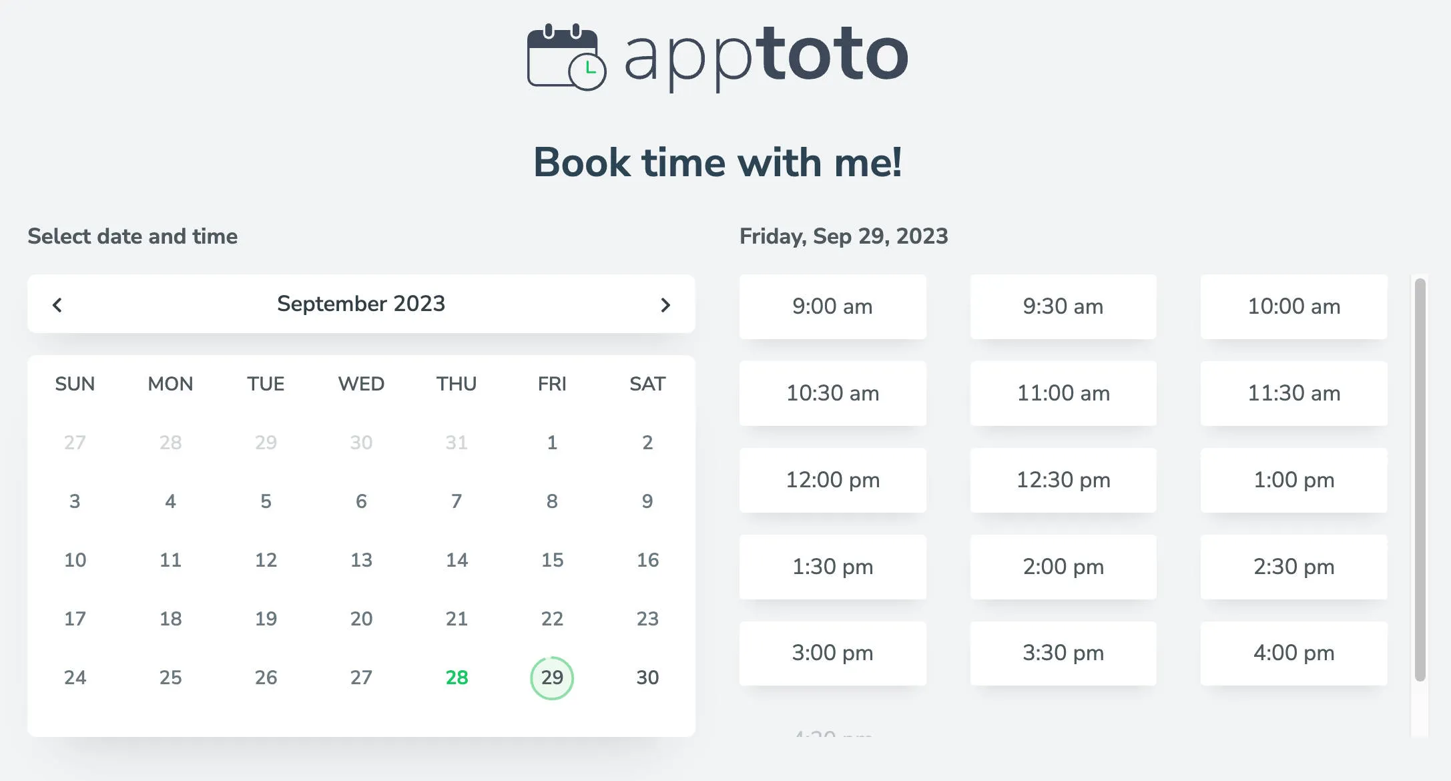Image resolution: width=1451 pixels, height=781 pixels.
Task: Book the 4:00 pm appointment
Action: pos(1293,653)
